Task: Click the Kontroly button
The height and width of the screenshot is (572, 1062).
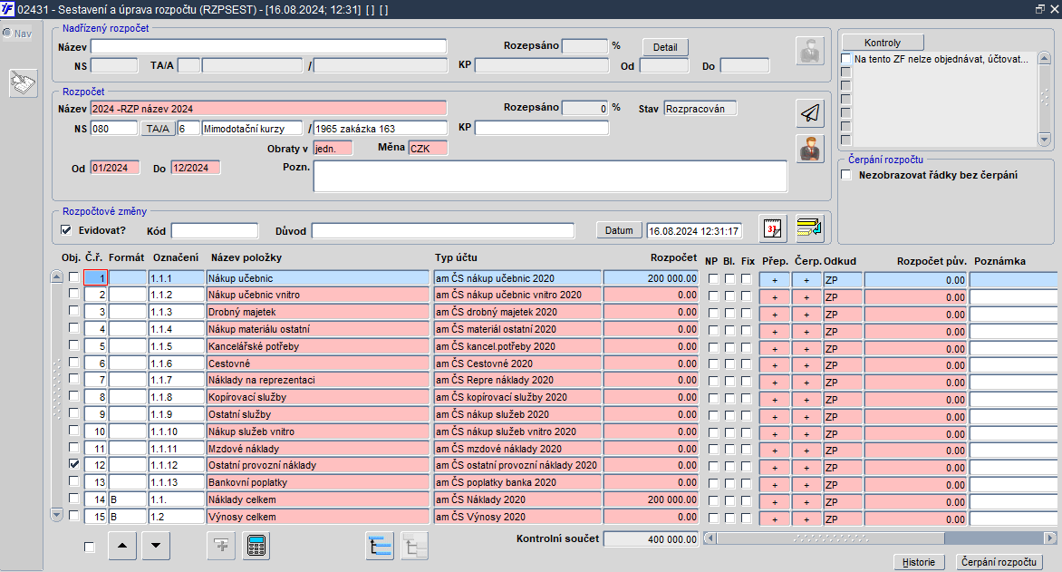Action: click(x=883, y=42)
